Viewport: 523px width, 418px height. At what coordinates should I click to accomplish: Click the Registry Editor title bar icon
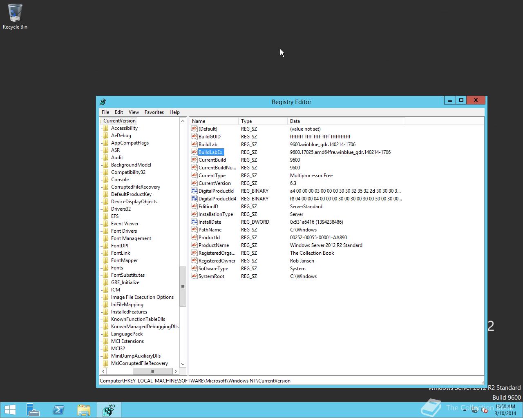[103, 102]
